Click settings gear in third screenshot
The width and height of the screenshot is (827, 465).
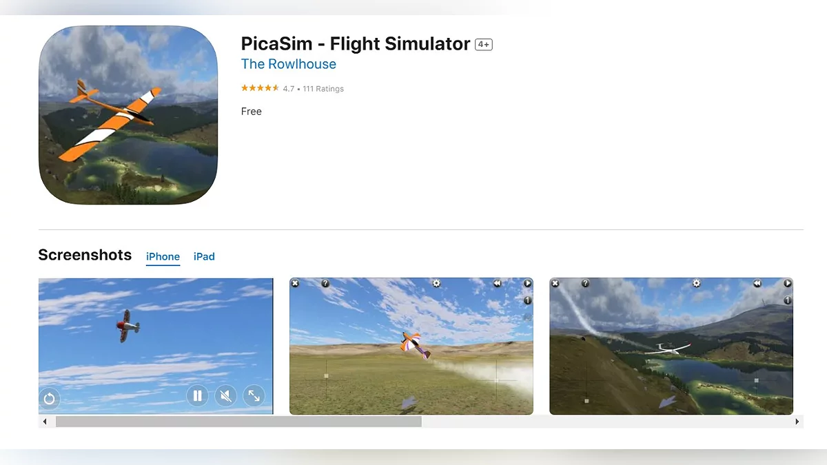(x=697, y=283)
